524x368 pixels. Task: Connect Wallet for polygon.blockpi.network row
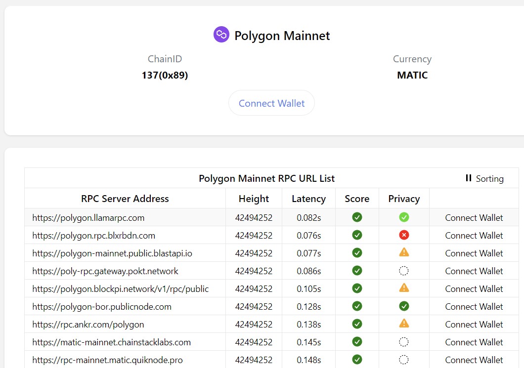474,289
